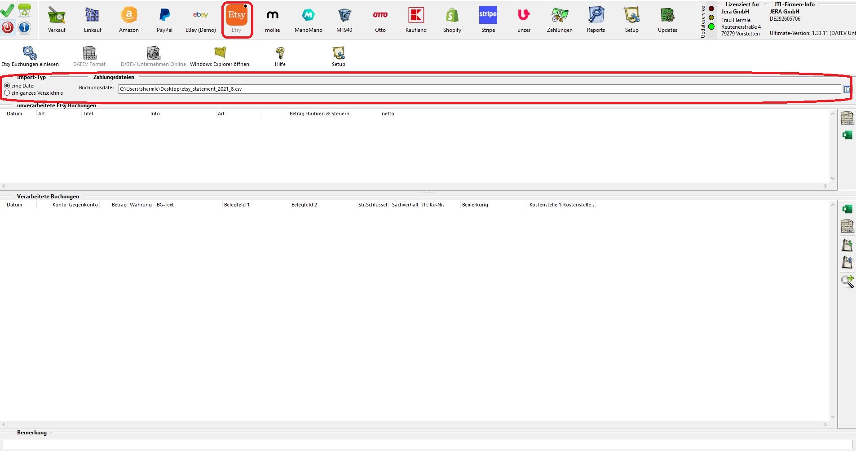
Task: Sort by Betrag column in processed bookings
Action: pyautogui.click(x=119, y=205)
